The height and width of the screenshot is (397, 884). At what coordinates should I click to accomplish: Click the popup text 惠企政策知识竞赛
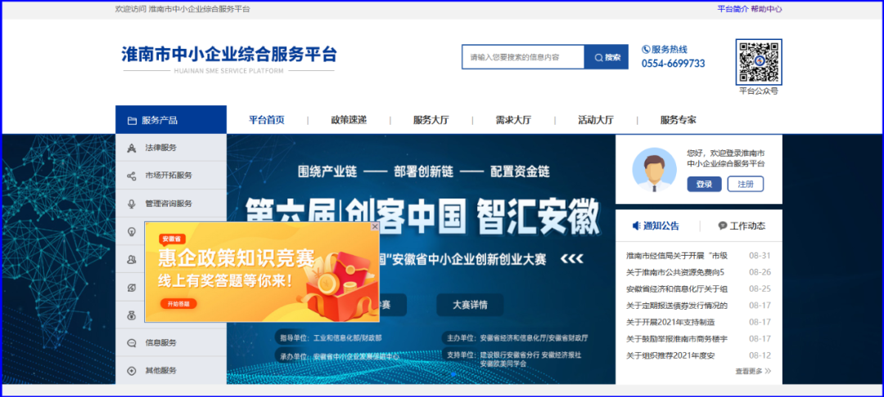tap(236, 259)
